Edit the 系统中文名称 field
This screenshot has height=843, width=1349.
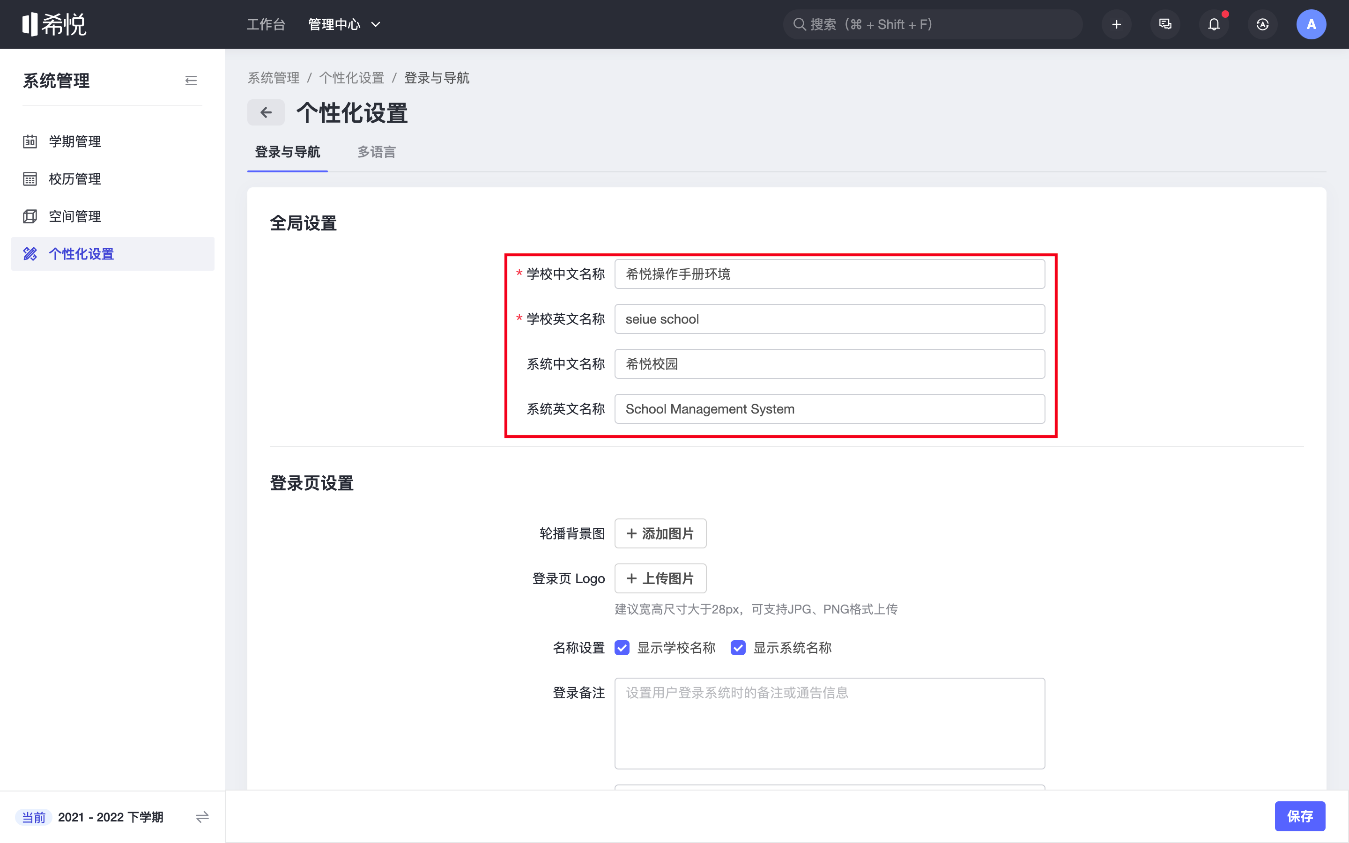click(830, 364)
